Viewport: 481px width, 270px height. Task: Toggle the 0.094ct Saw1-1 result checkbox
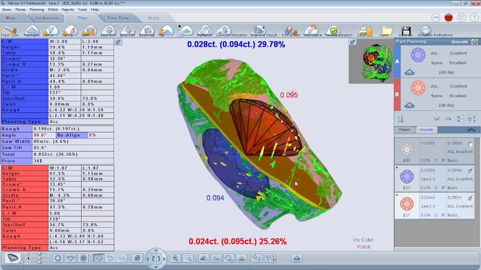pos(470,171)
